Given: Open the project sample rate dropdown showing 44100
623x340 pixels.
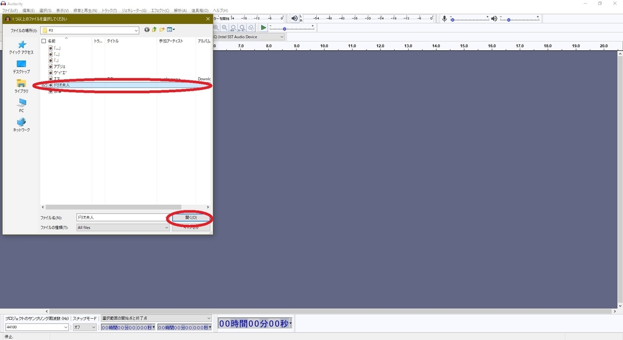Looking at the screenshot, I should (36, 327).
